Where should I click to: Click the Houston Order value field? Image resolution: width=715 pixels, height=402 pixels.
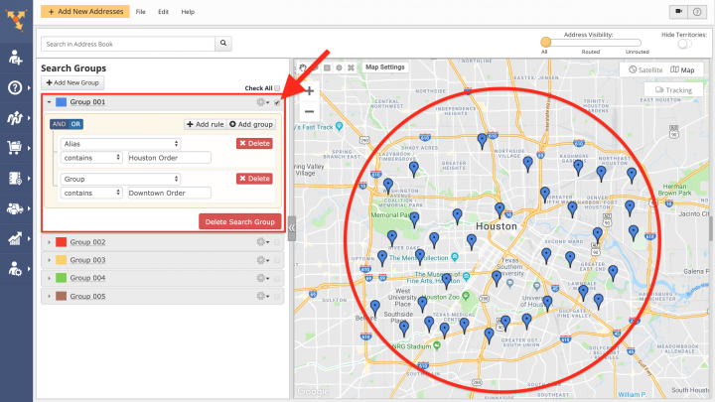pos(169,158)
